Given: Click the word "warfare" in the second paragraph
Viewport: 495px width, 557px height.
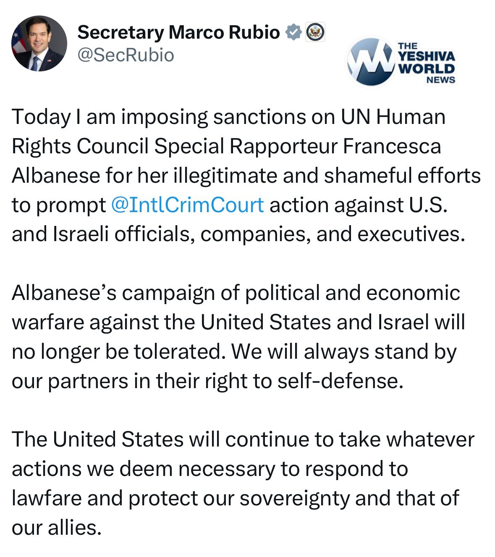Looking at the screenshot, I should tap(47, 322).
